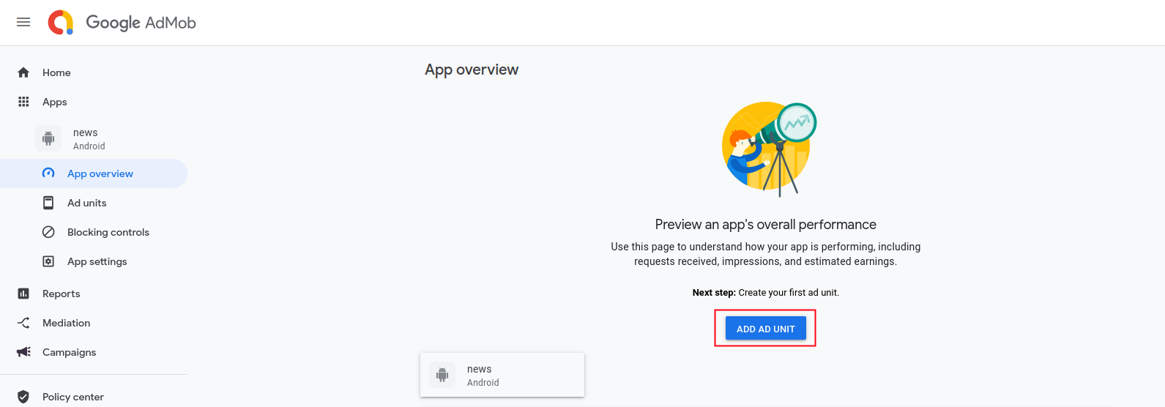Click the App overview gauge icon

(48, 173)
